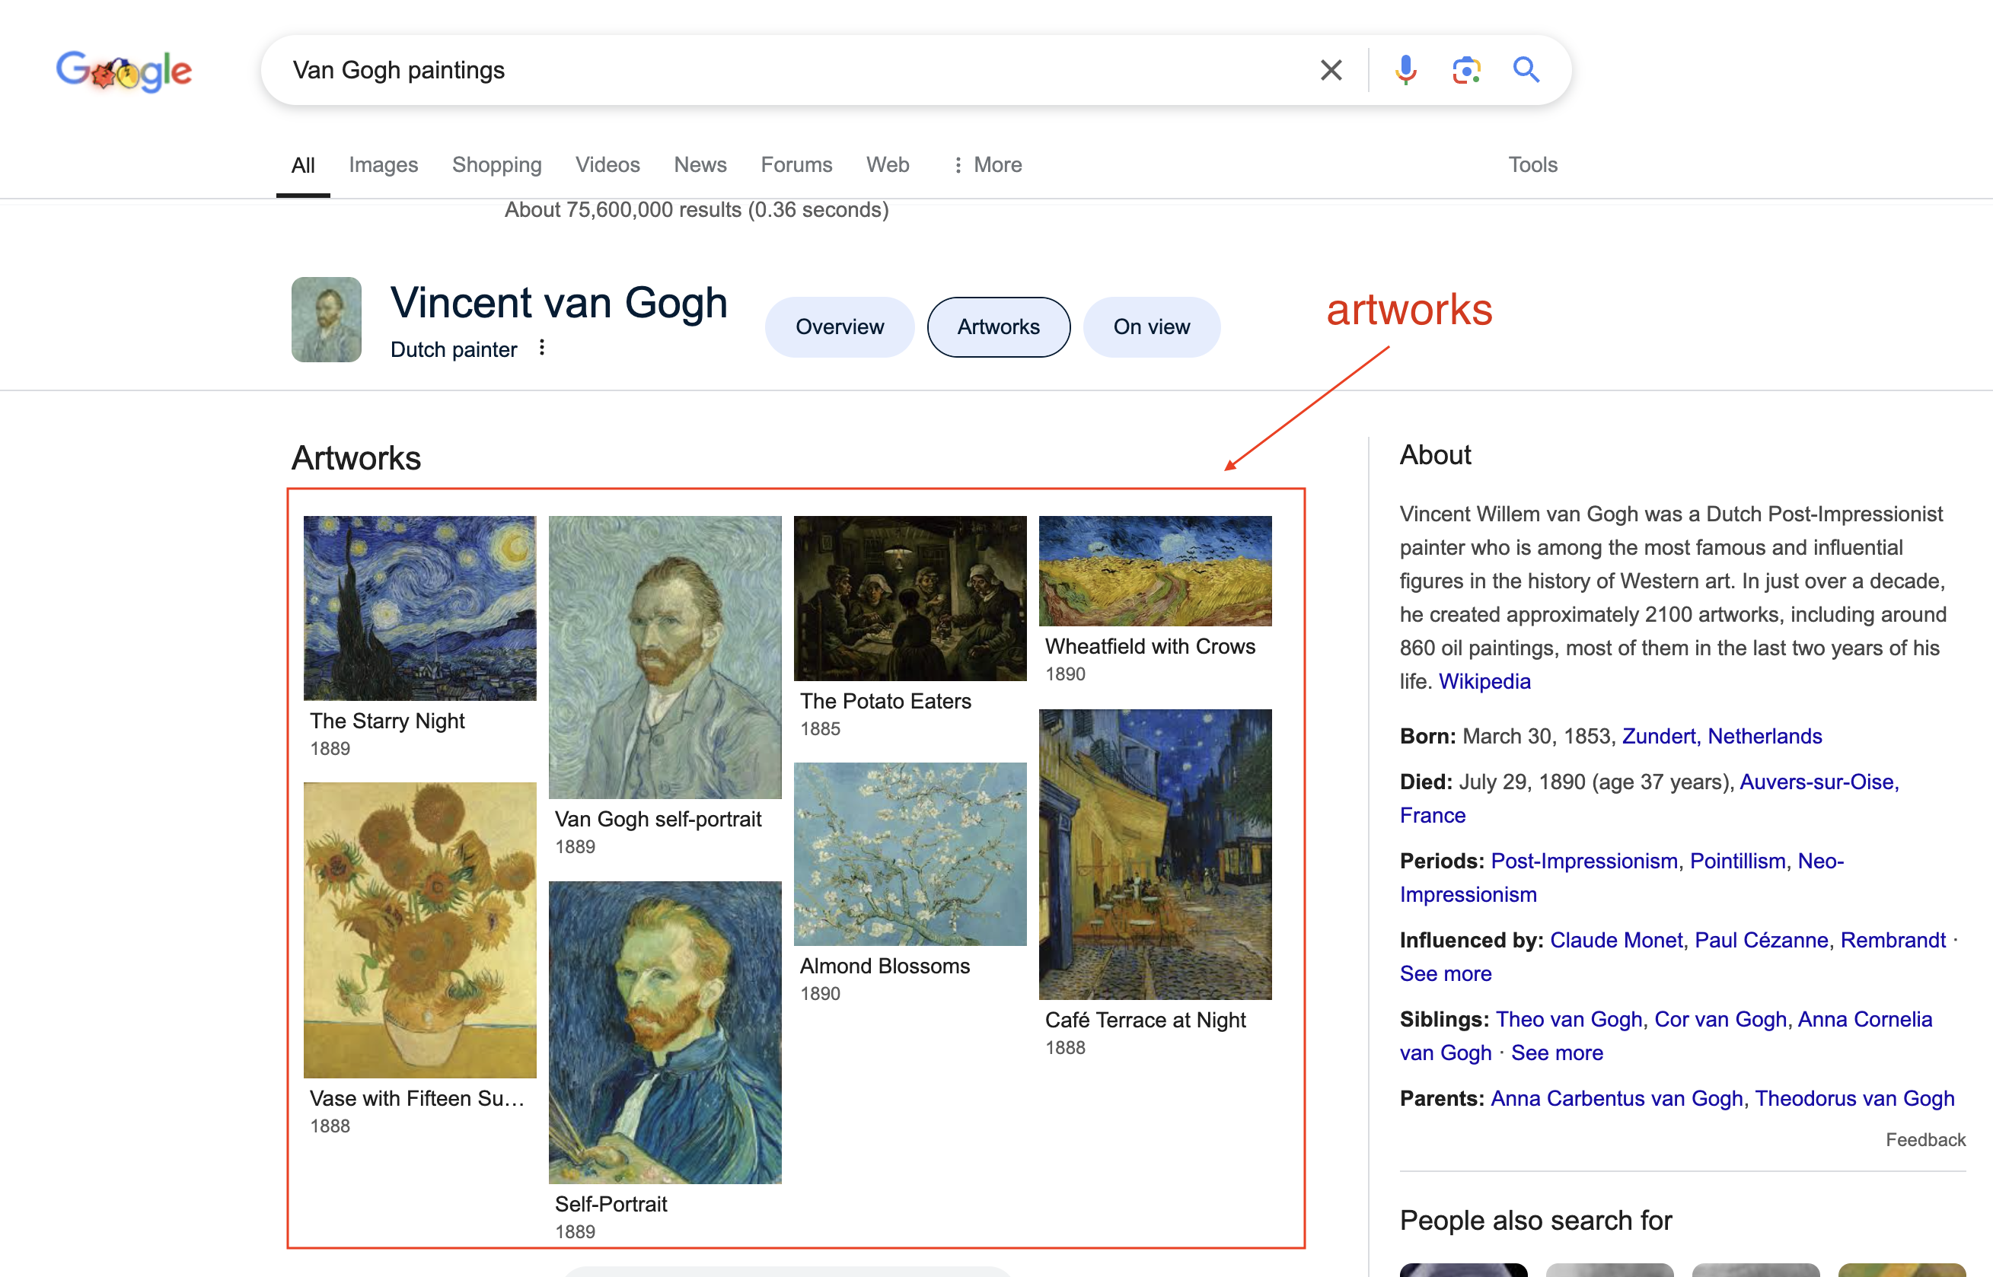Screen dimensions: 1993x1277
Task: Open Almond Blossoms painting image
Action: point(910,853)
